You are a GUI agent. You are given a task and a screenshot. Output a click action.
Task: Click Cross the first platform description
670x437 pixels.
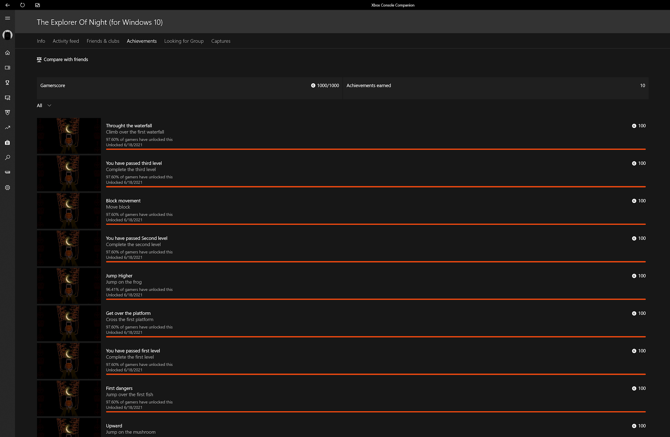point(130,320)
